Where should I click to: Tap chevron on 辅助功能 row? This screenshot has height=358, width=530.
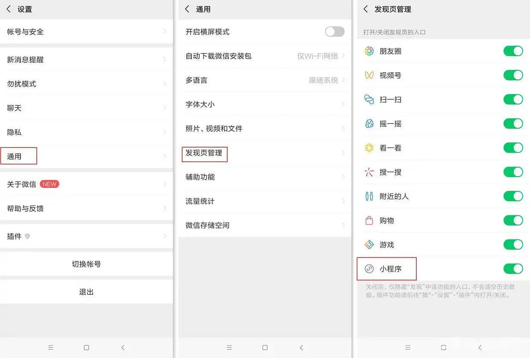(x=343, y=177)
